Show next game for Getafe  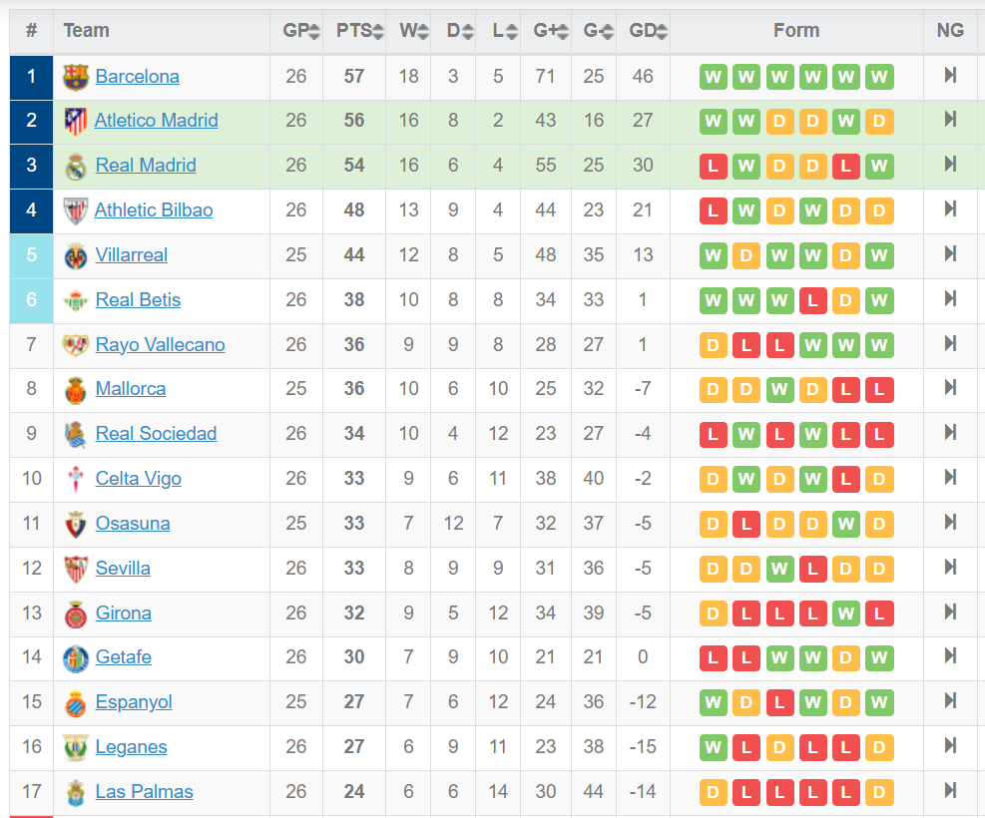click(950, 656)
